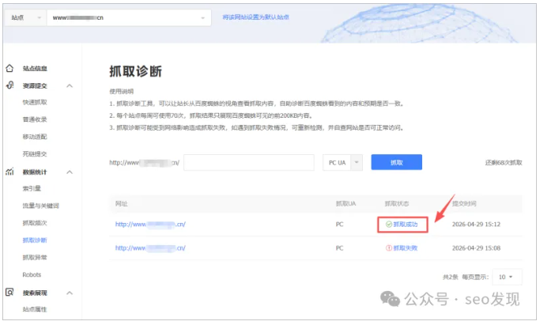Click the 2026-04-29 15:08 timestamp

point(476,248)
